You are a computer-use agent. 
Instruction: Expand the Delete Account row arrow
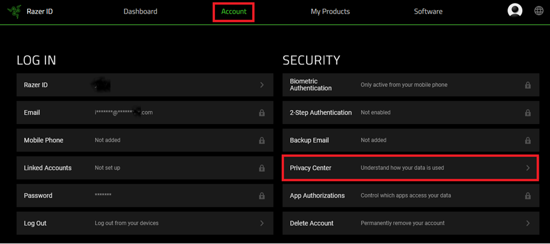pos(528,223)
